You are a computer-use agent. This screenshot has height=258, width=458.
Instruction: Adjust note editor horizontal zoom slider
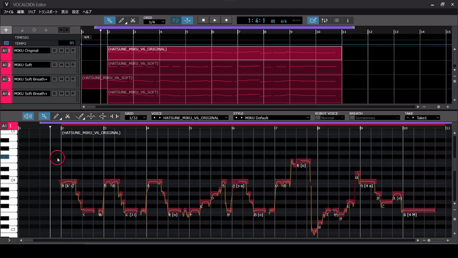point(429,240)
